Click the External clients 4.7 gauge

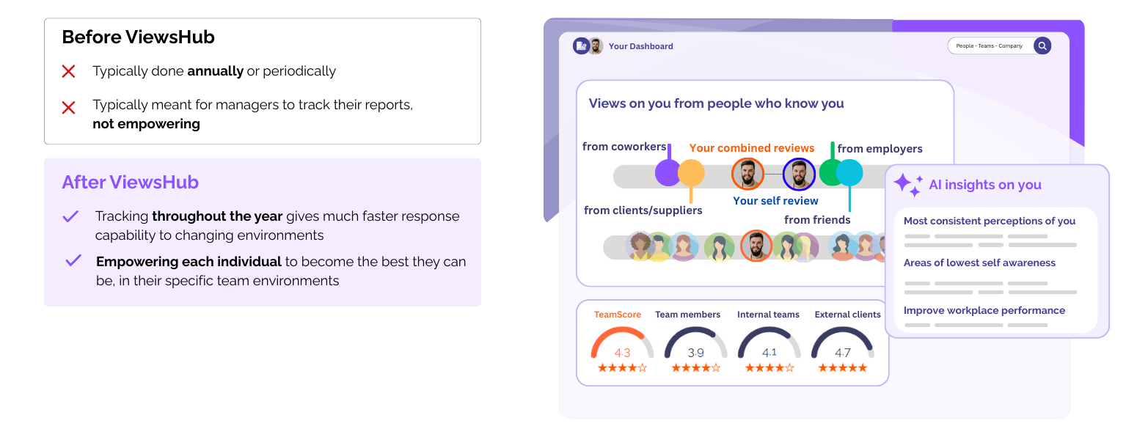(x=842, y=345)
